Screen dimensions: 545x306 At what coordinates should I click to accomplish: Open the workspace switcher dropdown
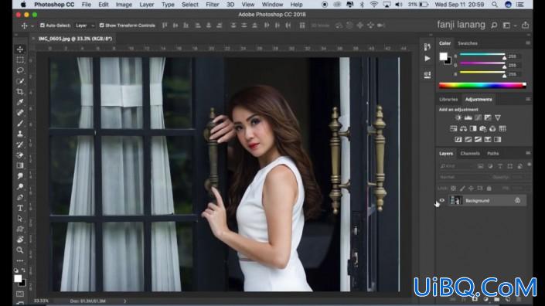coord(509,25)
